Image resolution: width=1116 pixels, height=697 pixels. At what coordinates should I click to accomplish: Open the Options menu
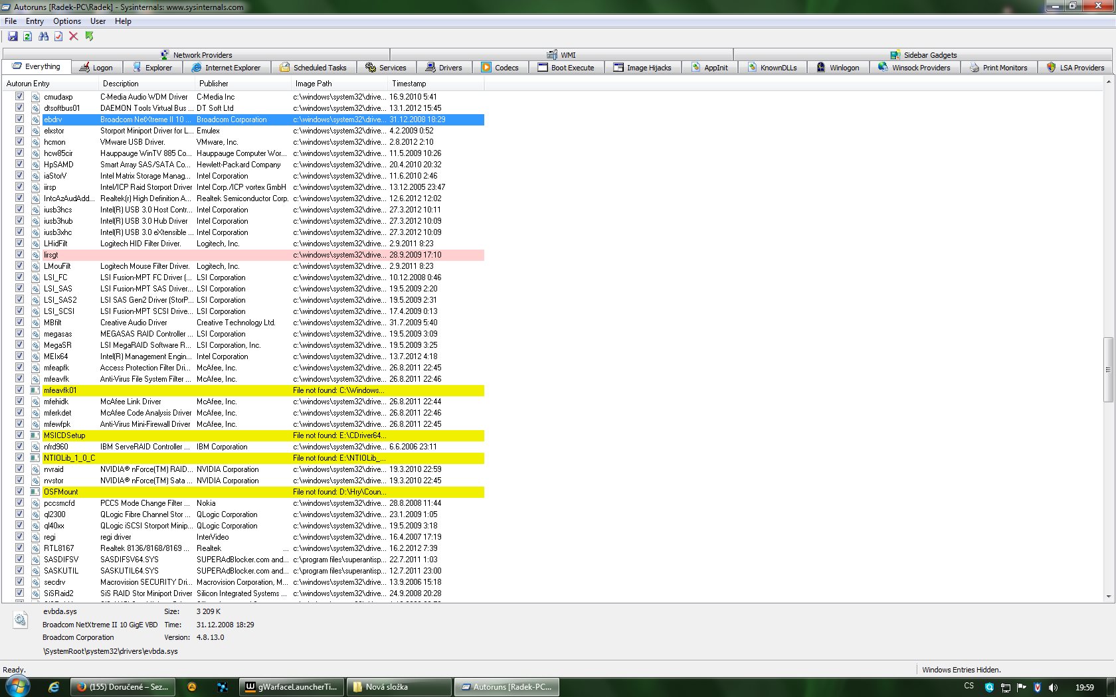click(67, 21)
